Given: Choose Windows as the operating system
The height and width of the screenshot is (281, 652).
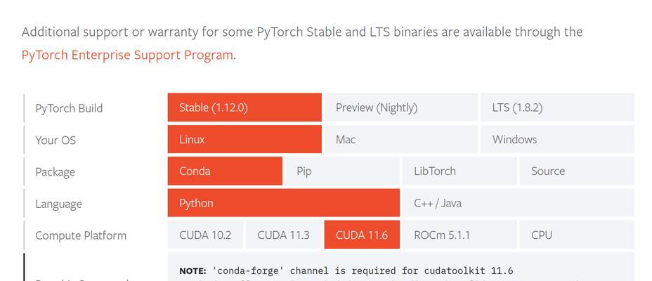Looking at the screenshot, I should (557, 139).
